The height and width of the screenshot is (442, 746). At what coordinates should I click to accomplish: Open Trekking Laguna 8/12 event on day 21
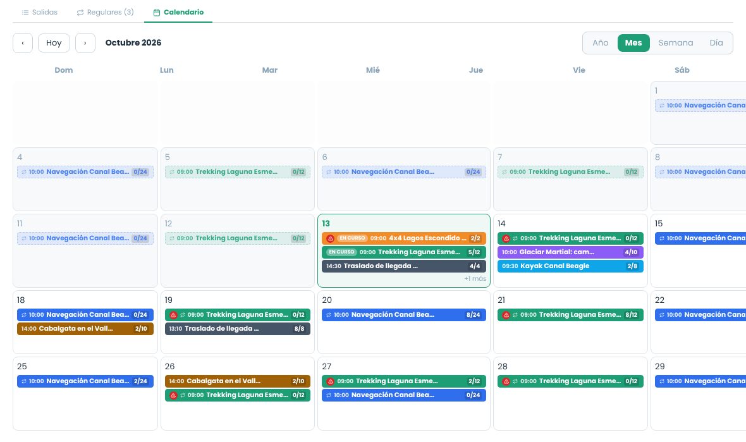(570, 315)
